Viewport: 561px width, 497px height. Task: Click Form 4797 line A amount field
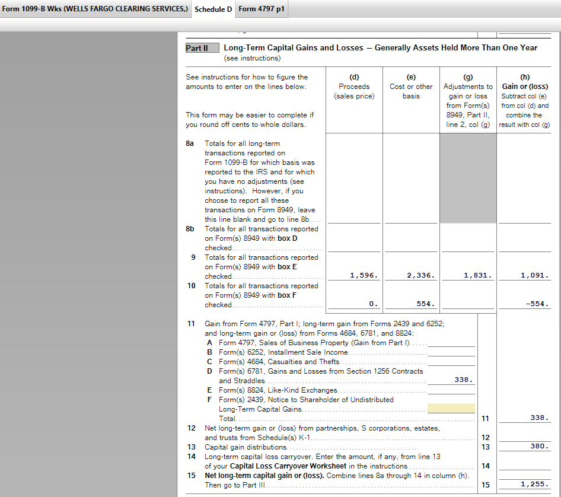451,342
